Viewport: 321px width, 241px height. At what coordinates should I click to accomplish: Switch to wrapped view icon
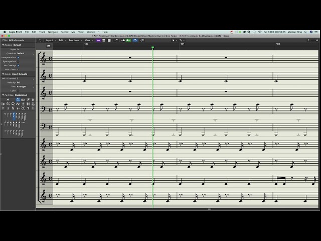pyautogui.click(x=104, y=40)
